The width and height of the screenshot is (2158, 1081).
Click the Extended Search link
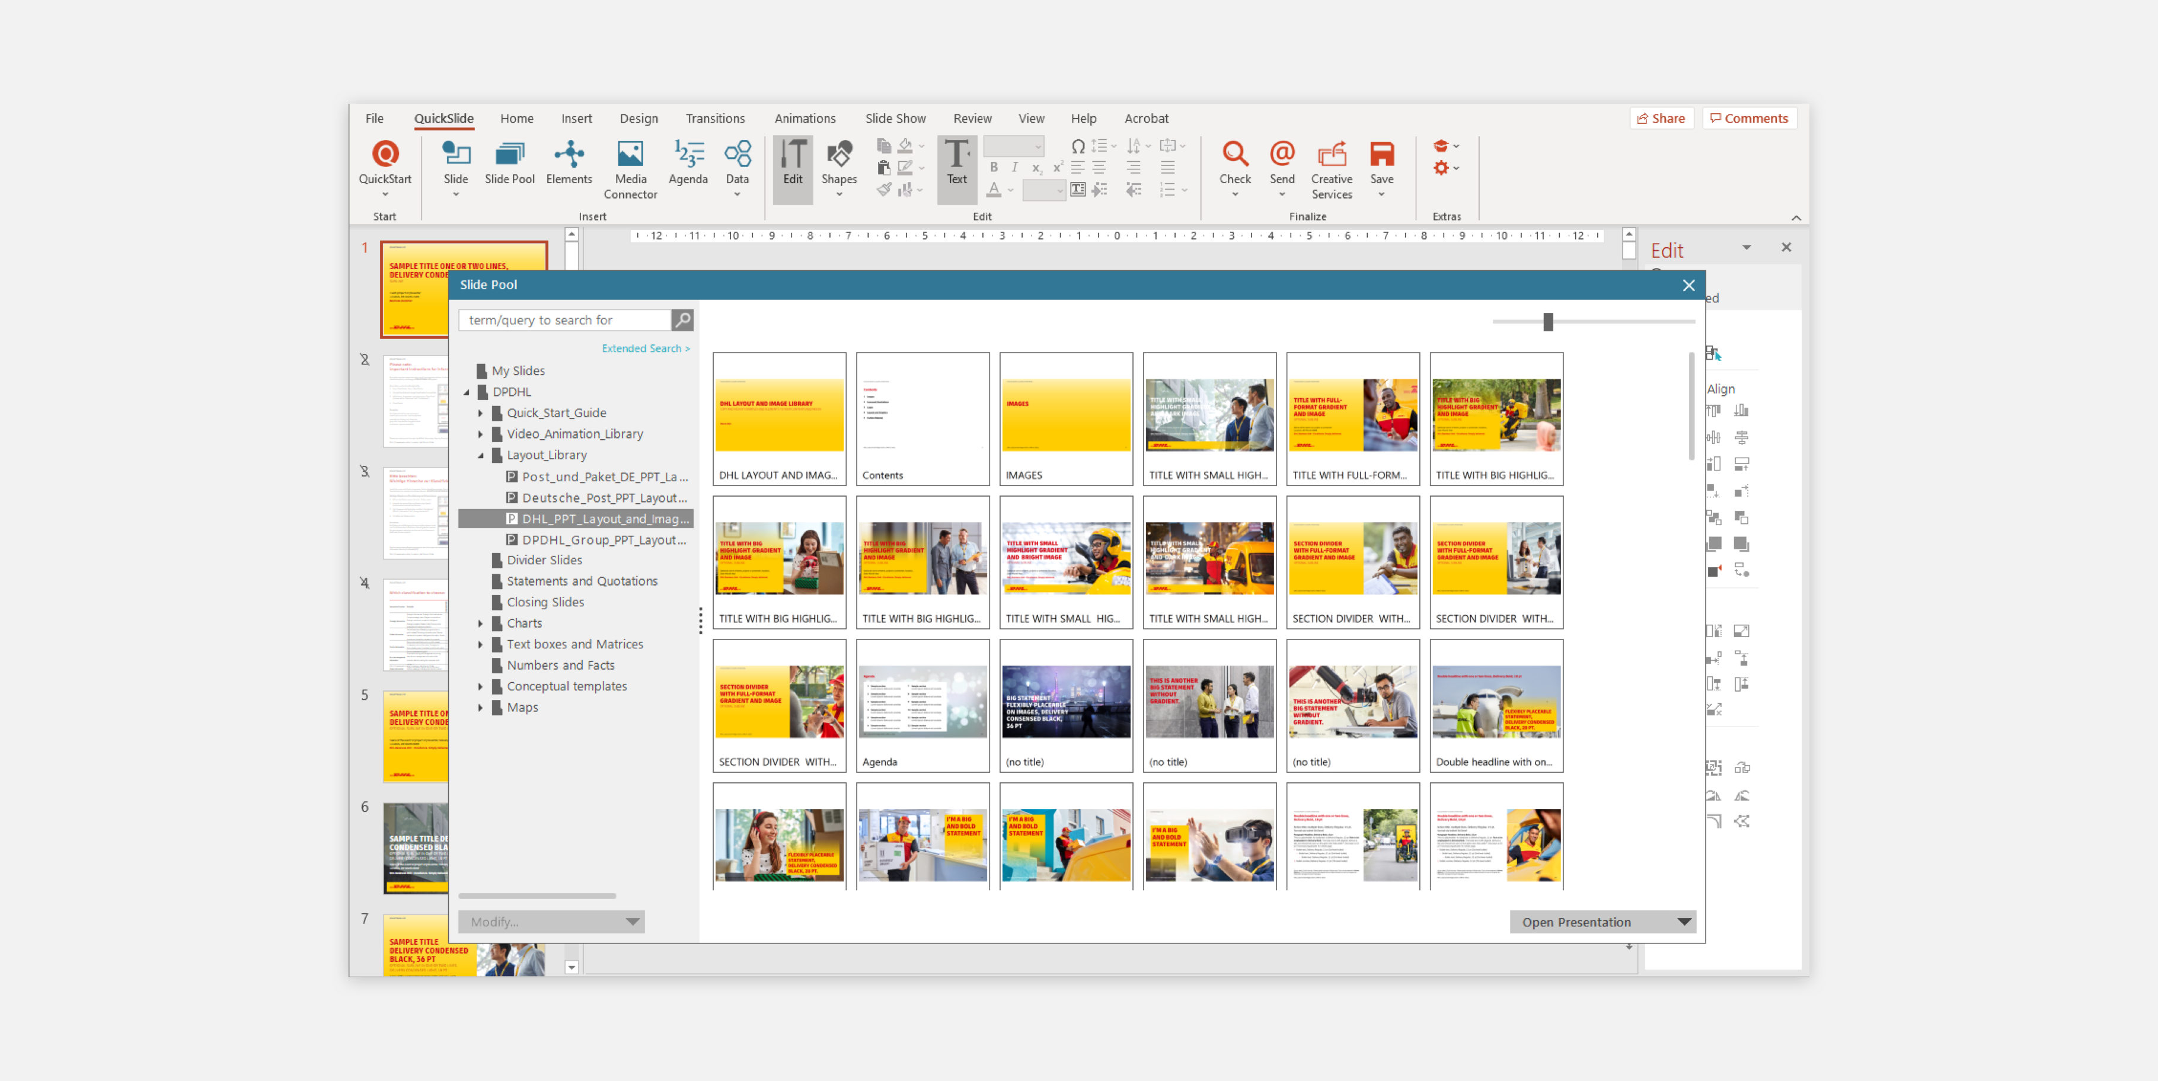click(x=645, y=347)
